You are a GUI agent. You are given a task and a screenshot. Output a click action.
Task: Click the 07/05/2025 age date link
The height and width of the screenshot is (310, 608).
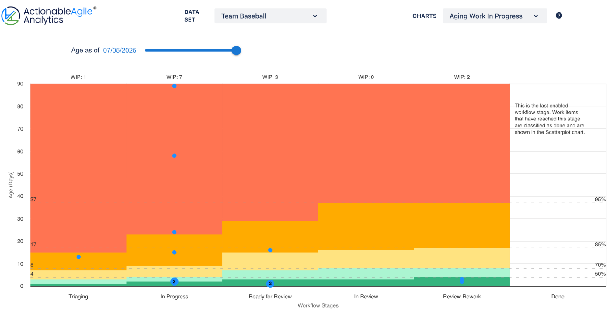pos(120,51)
